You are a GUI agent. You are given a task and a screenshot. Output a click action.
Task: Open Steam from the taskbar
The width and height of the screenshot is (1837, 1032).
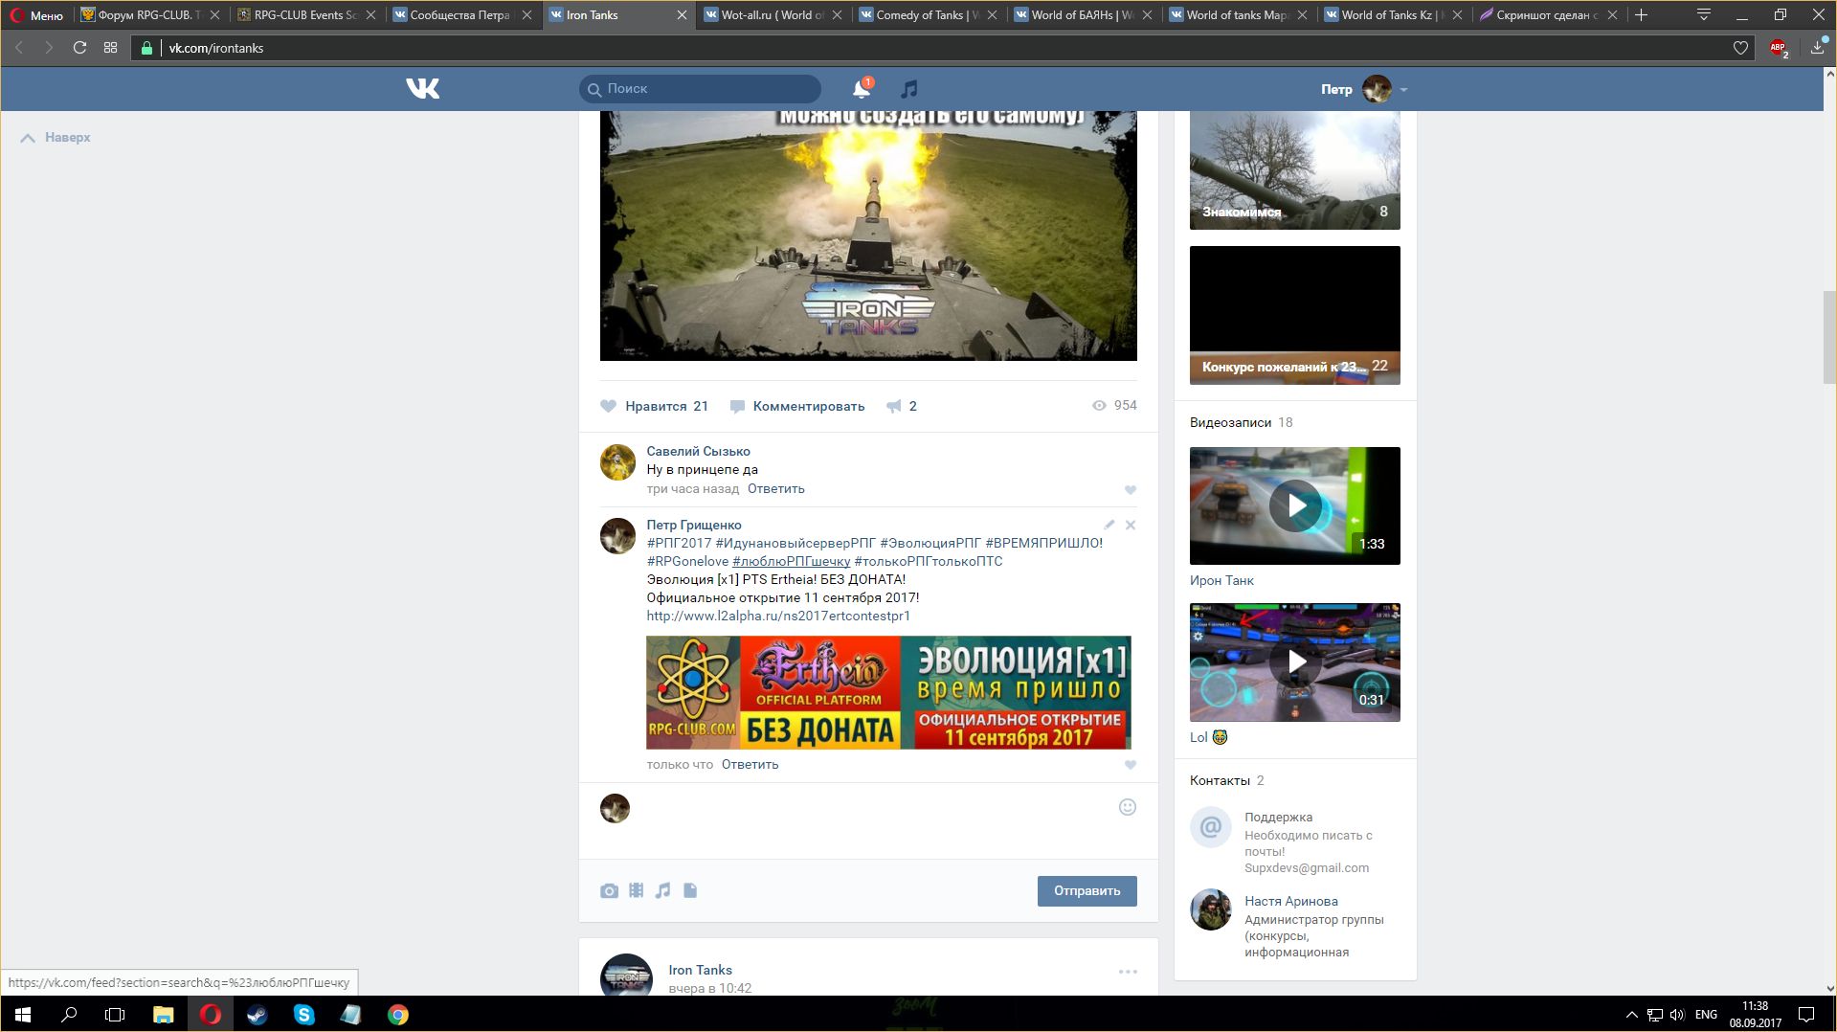(x=257, y=1014)
